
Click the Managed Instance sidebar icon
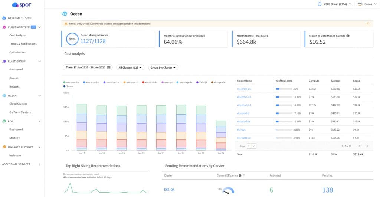[4, 147]
